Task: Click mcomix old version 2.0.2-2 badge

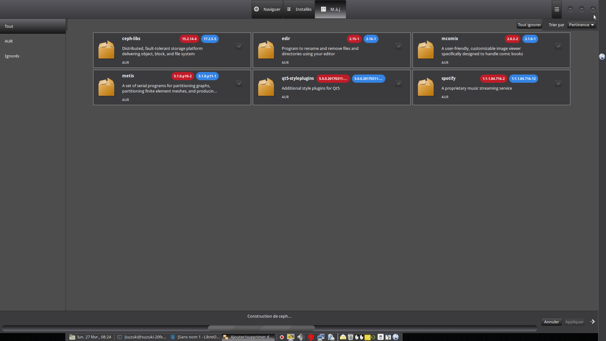Action: pyautogui.click(x=513, y=39)
